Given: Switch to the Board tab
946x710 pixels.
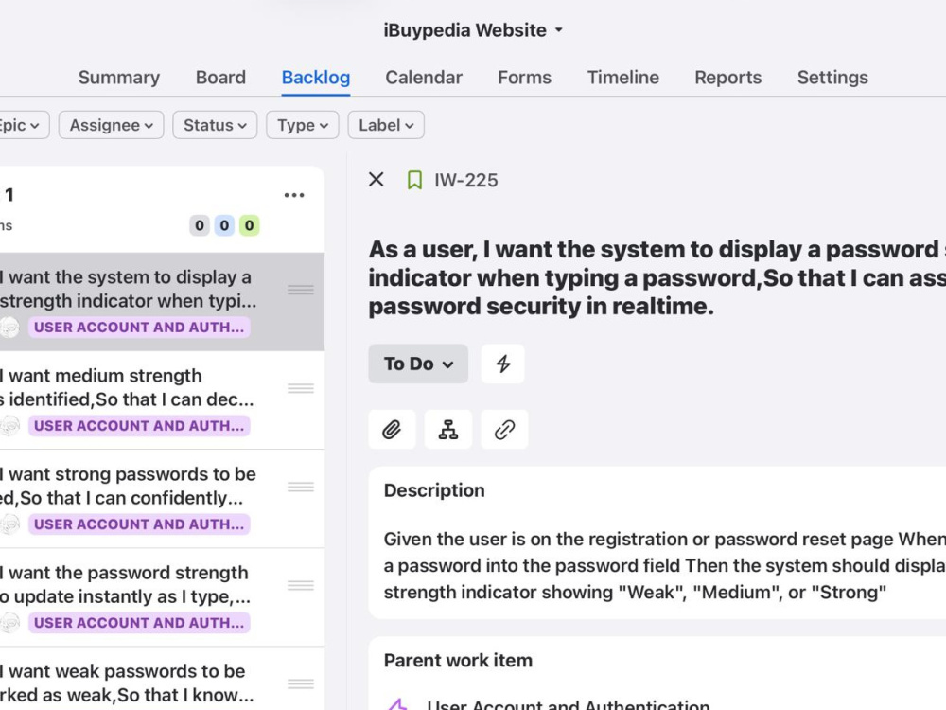Looking at the screenshot, I should point(220,78).
